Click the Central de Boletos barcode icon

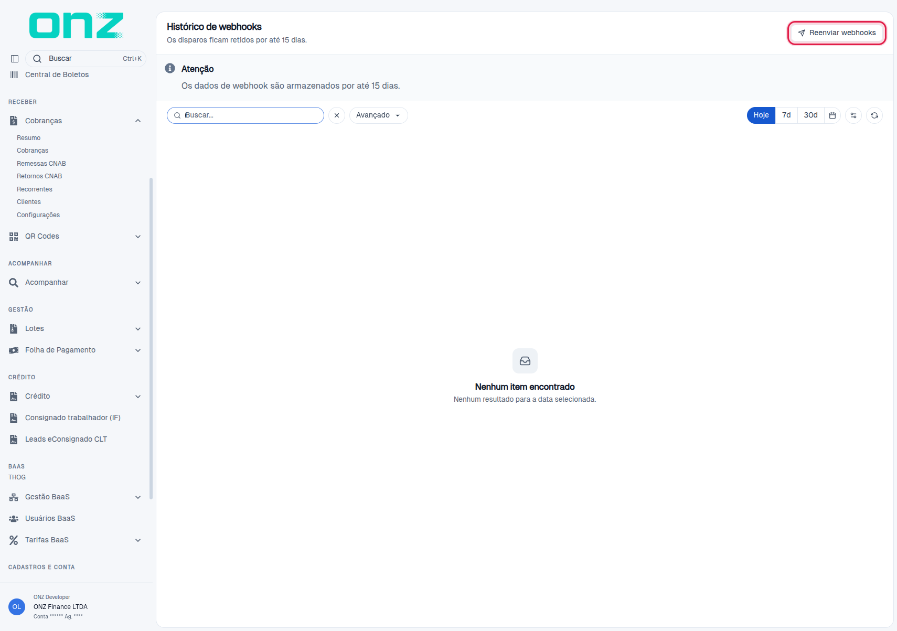point(14,74)
